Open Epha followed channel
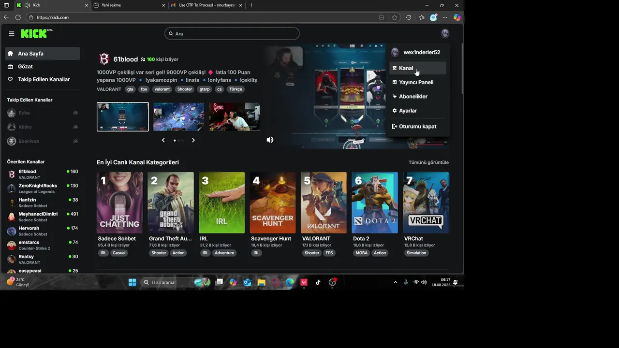 tap(43, 113)
